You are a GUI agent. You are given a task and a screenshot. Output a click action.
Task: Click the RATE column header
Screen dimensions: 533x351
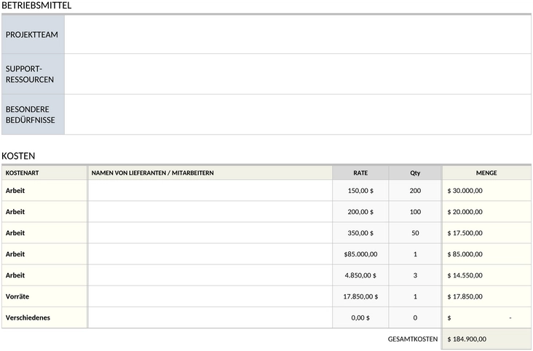pos(360,173)
